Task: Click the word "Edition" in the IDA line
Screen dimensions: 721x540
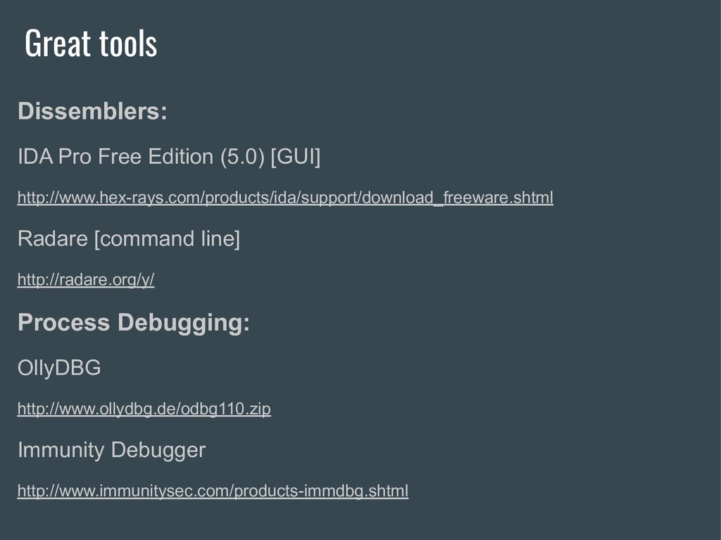Action: (x=180, y=157)
